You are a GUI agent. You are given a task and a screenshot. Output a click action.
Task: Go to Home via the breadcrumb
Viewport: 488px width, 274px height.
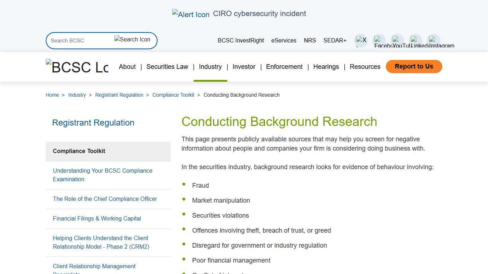point(52,95)
